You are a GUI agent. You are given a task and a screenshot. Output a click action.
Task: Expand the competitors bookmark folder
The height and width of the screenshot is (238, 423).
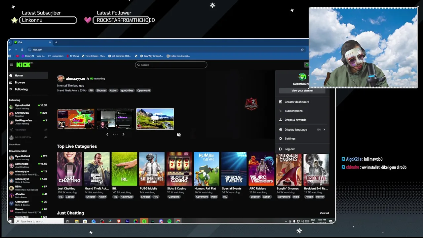pos(56,56)
